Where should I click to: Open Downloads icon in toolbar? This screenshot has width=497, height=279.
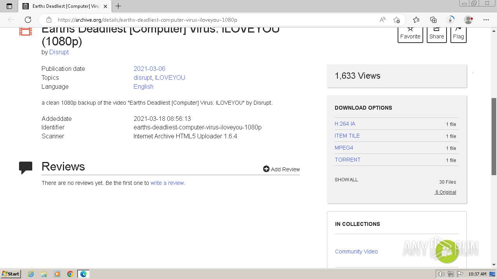[x=450, y=20]
